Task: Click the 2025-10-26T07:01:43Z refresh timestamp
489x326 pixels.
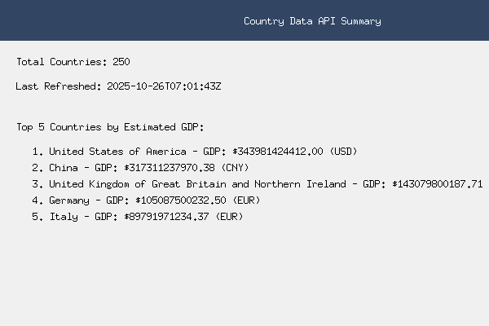Action: coord(165,86)
